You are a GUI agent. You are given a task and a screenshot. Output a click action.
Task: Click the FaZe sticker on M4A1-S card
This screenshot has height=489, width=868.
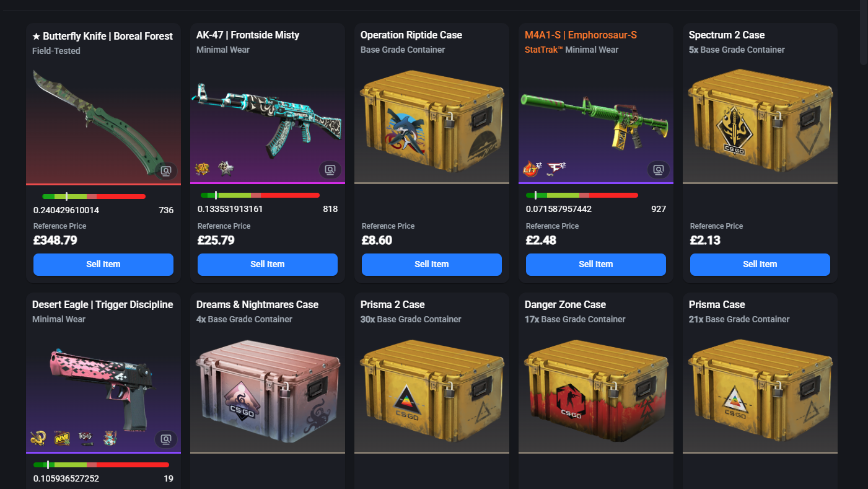557,168
